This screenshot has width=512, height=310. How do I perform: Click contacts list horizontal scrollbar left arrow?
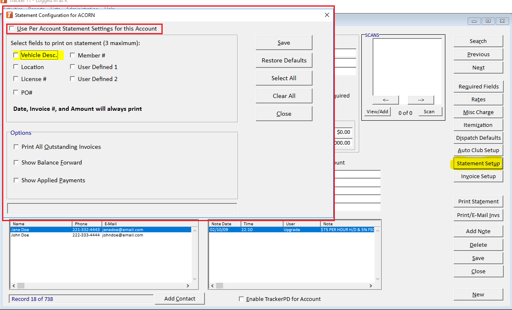pos(14,286)
